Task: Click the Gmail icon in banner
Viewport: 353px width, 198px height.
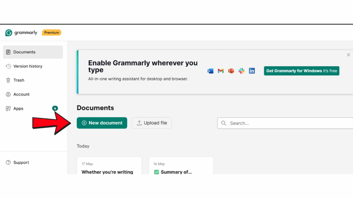Action: pyautogui.click(x=221, y=71)
